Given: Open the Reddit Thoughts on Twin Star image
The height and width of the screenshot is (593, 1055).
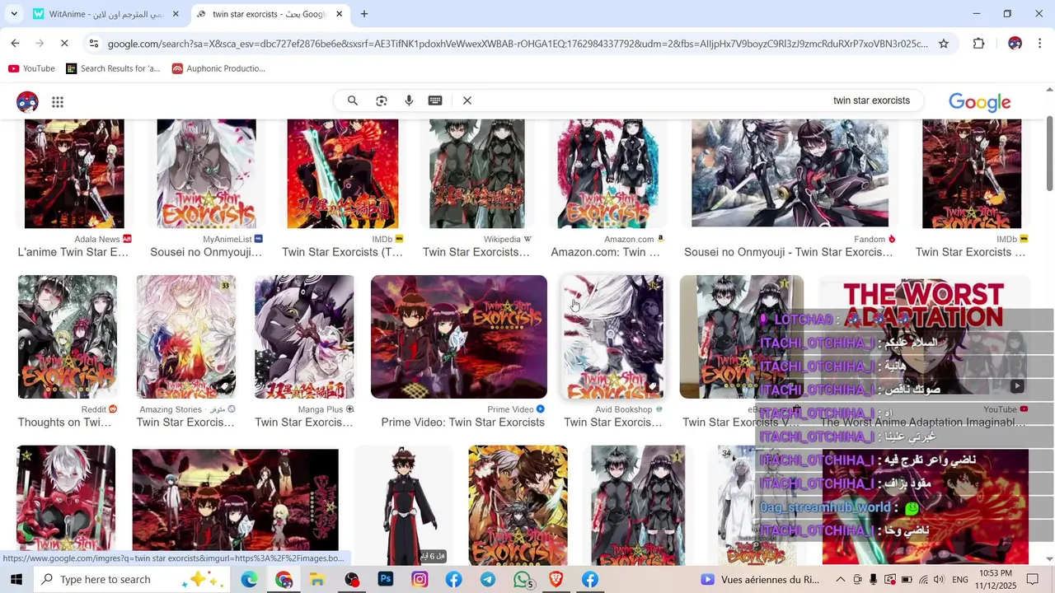Looking at the screenshot, I should point(68,337).
